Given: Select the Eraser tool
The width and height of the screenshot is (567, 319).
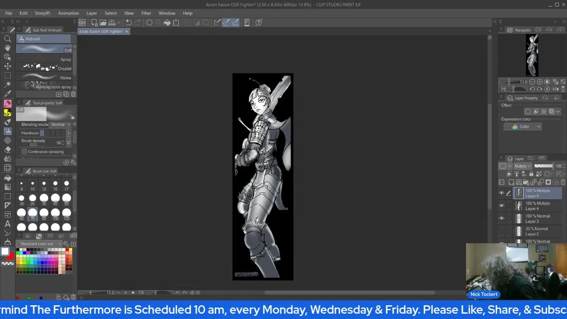Looking at the screenshot, I should coord(8,150).
